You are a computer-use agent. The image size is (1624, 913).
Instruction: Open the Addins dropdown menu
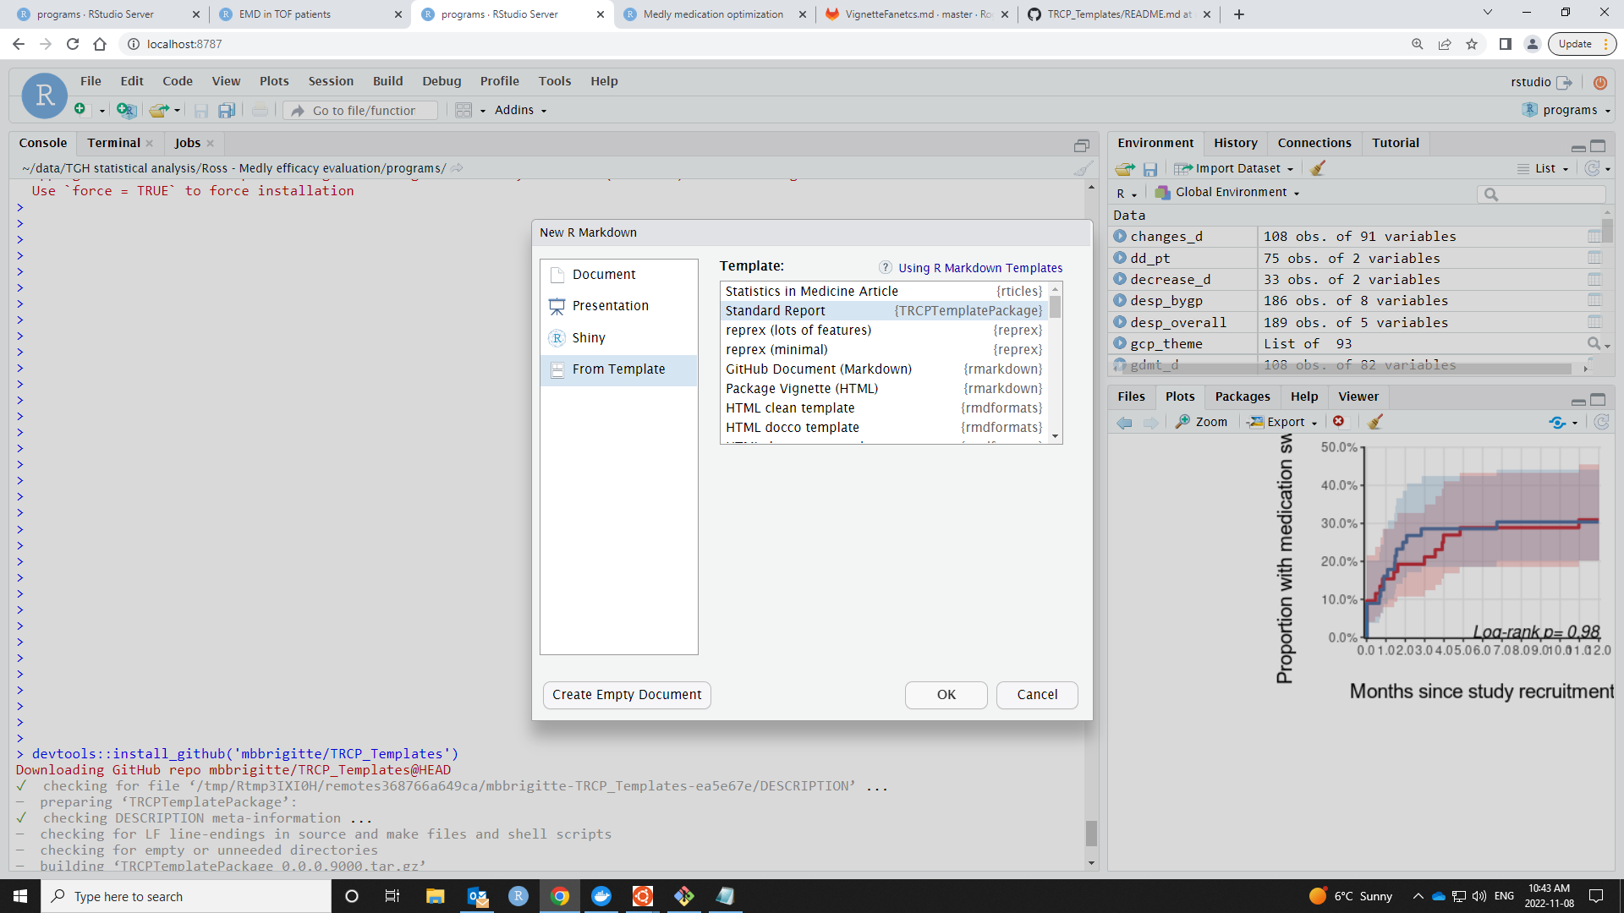tap(520, 110)
